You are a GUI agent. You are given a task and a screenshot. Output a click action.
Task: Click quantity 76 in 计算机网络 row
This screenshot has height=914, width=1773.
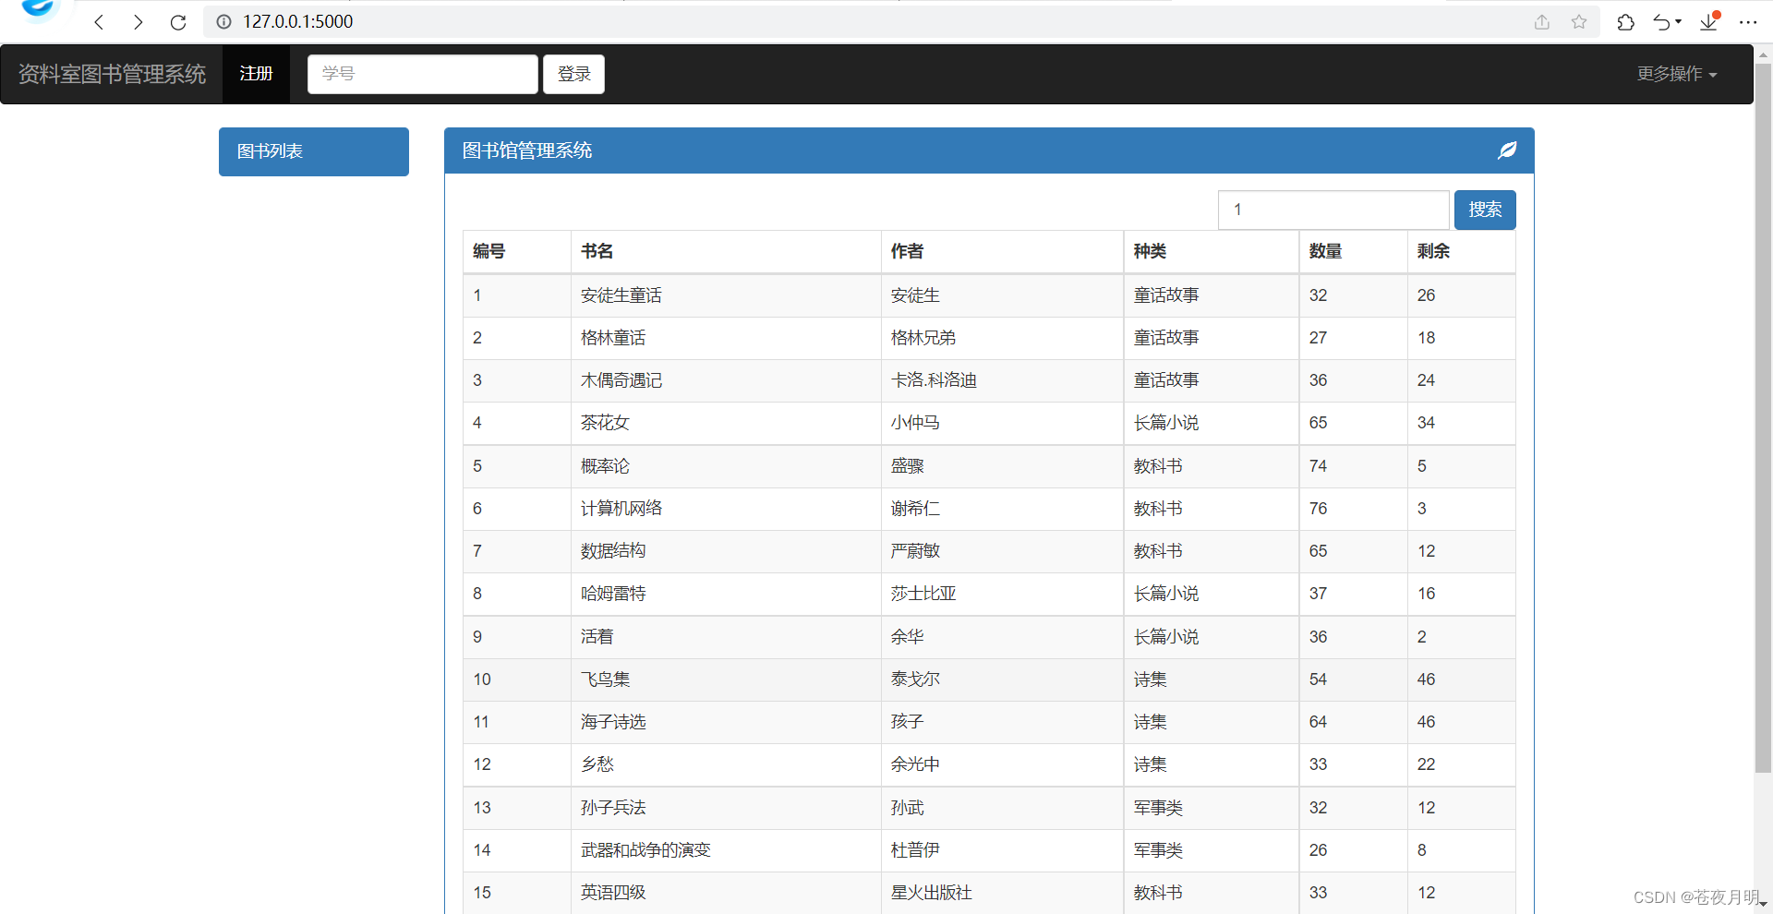tap(1318, 509)
